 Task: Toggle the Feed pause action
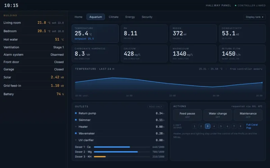coord(187,115)
